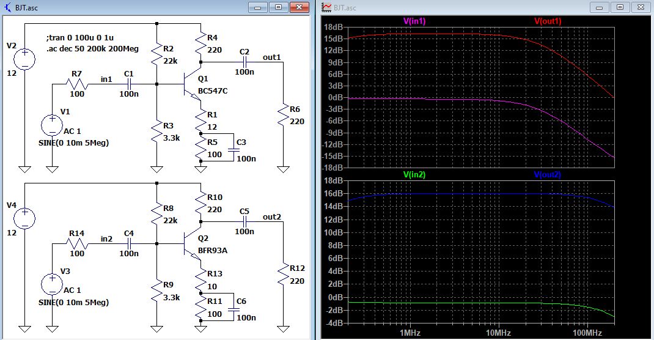
Task: Select resistor R5 symbol
Action: [x=200, y=148]
